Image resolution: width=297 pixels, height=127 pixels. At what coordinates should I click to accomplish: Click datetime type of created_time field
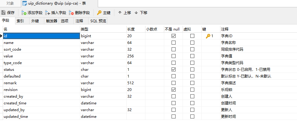(89, 103)
